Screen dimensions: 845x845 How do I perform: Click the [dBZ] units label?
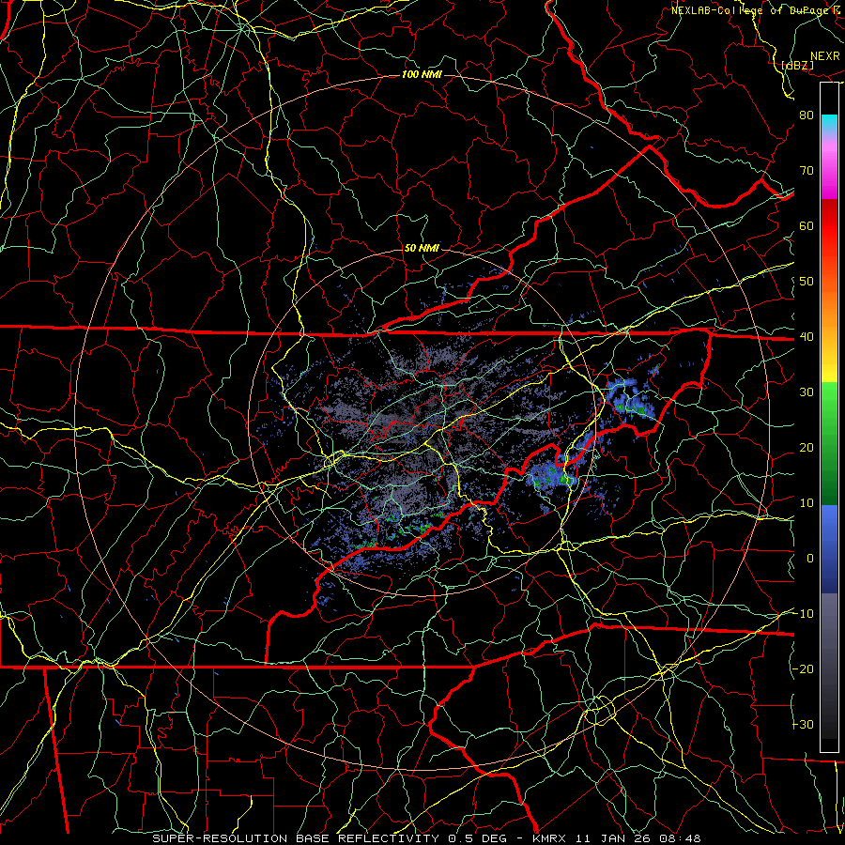click(x=797, y=65)
